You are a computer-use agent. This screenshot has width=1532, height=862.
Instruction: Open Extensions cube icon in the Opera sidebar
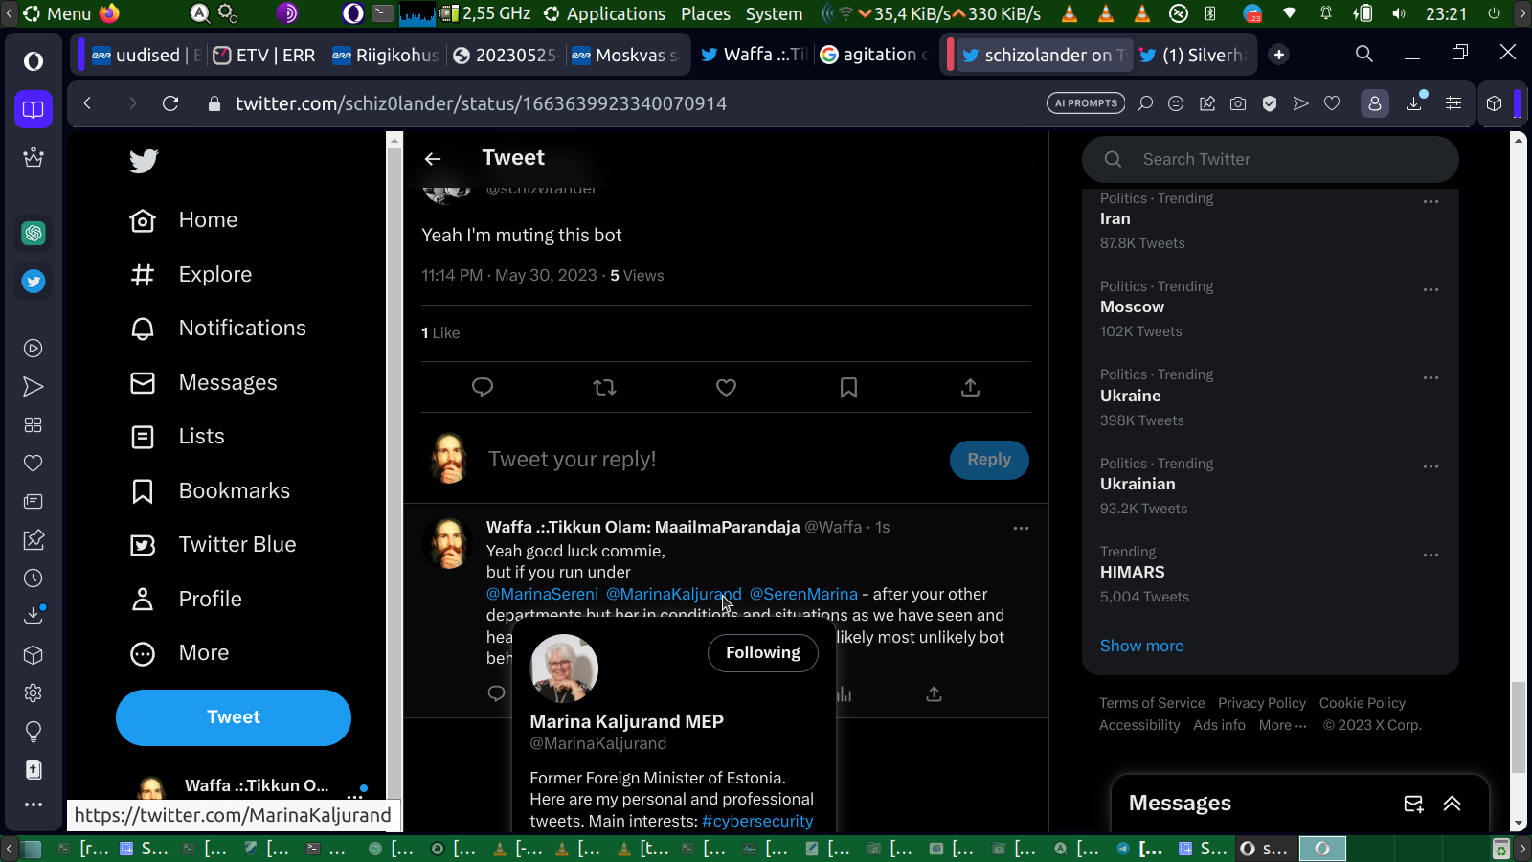(x=34, y=655)
